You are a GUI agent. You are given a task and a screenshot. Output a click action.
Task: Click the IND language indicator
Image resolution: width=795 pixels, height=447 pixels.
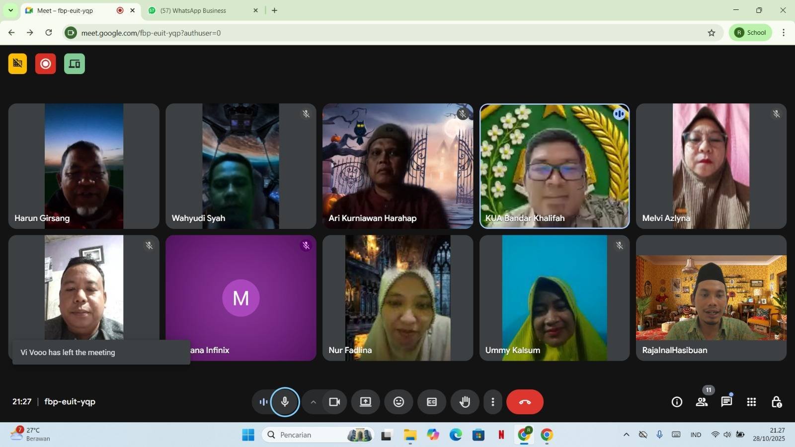[696, 435]
